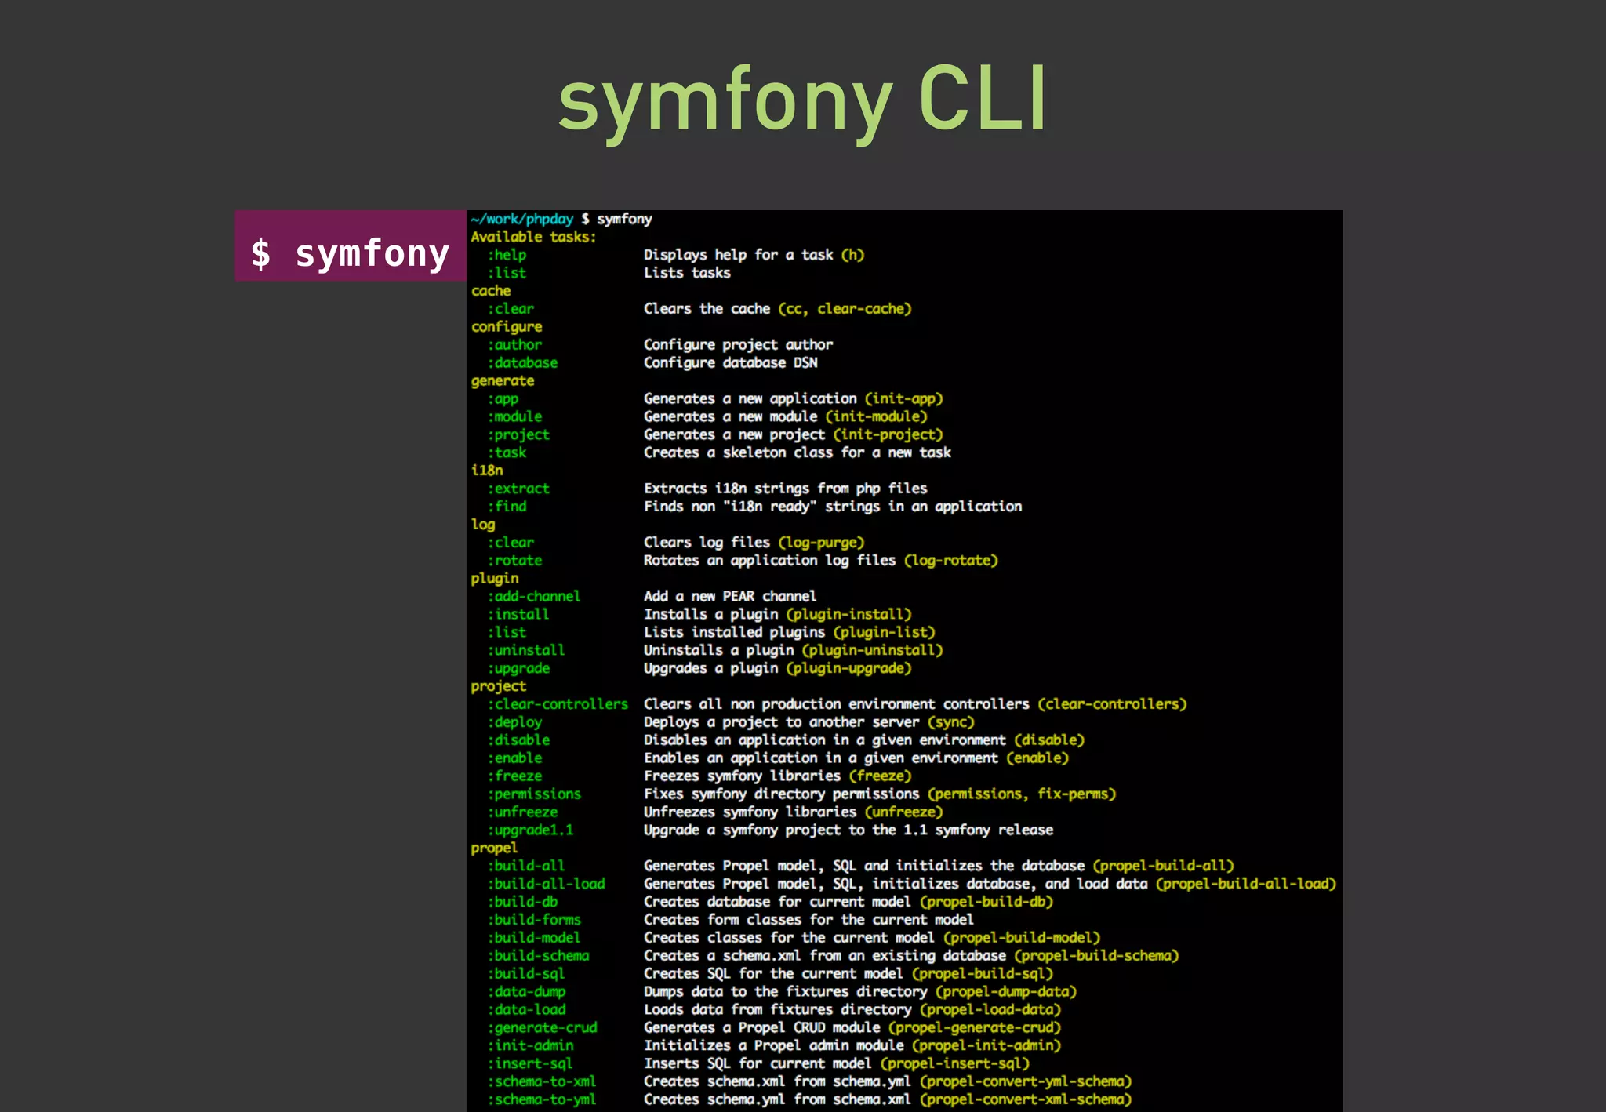Select the ':add-channel' task name
Image resolution: width=1606 pixels, height=1112 pixels.
[534, 597]
